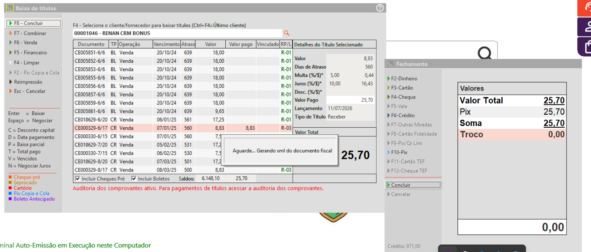This screenshot has height=252, width=591.
Task: Choose F9-Pix/Qr Linx payment method
Action: tap(407, 143)
